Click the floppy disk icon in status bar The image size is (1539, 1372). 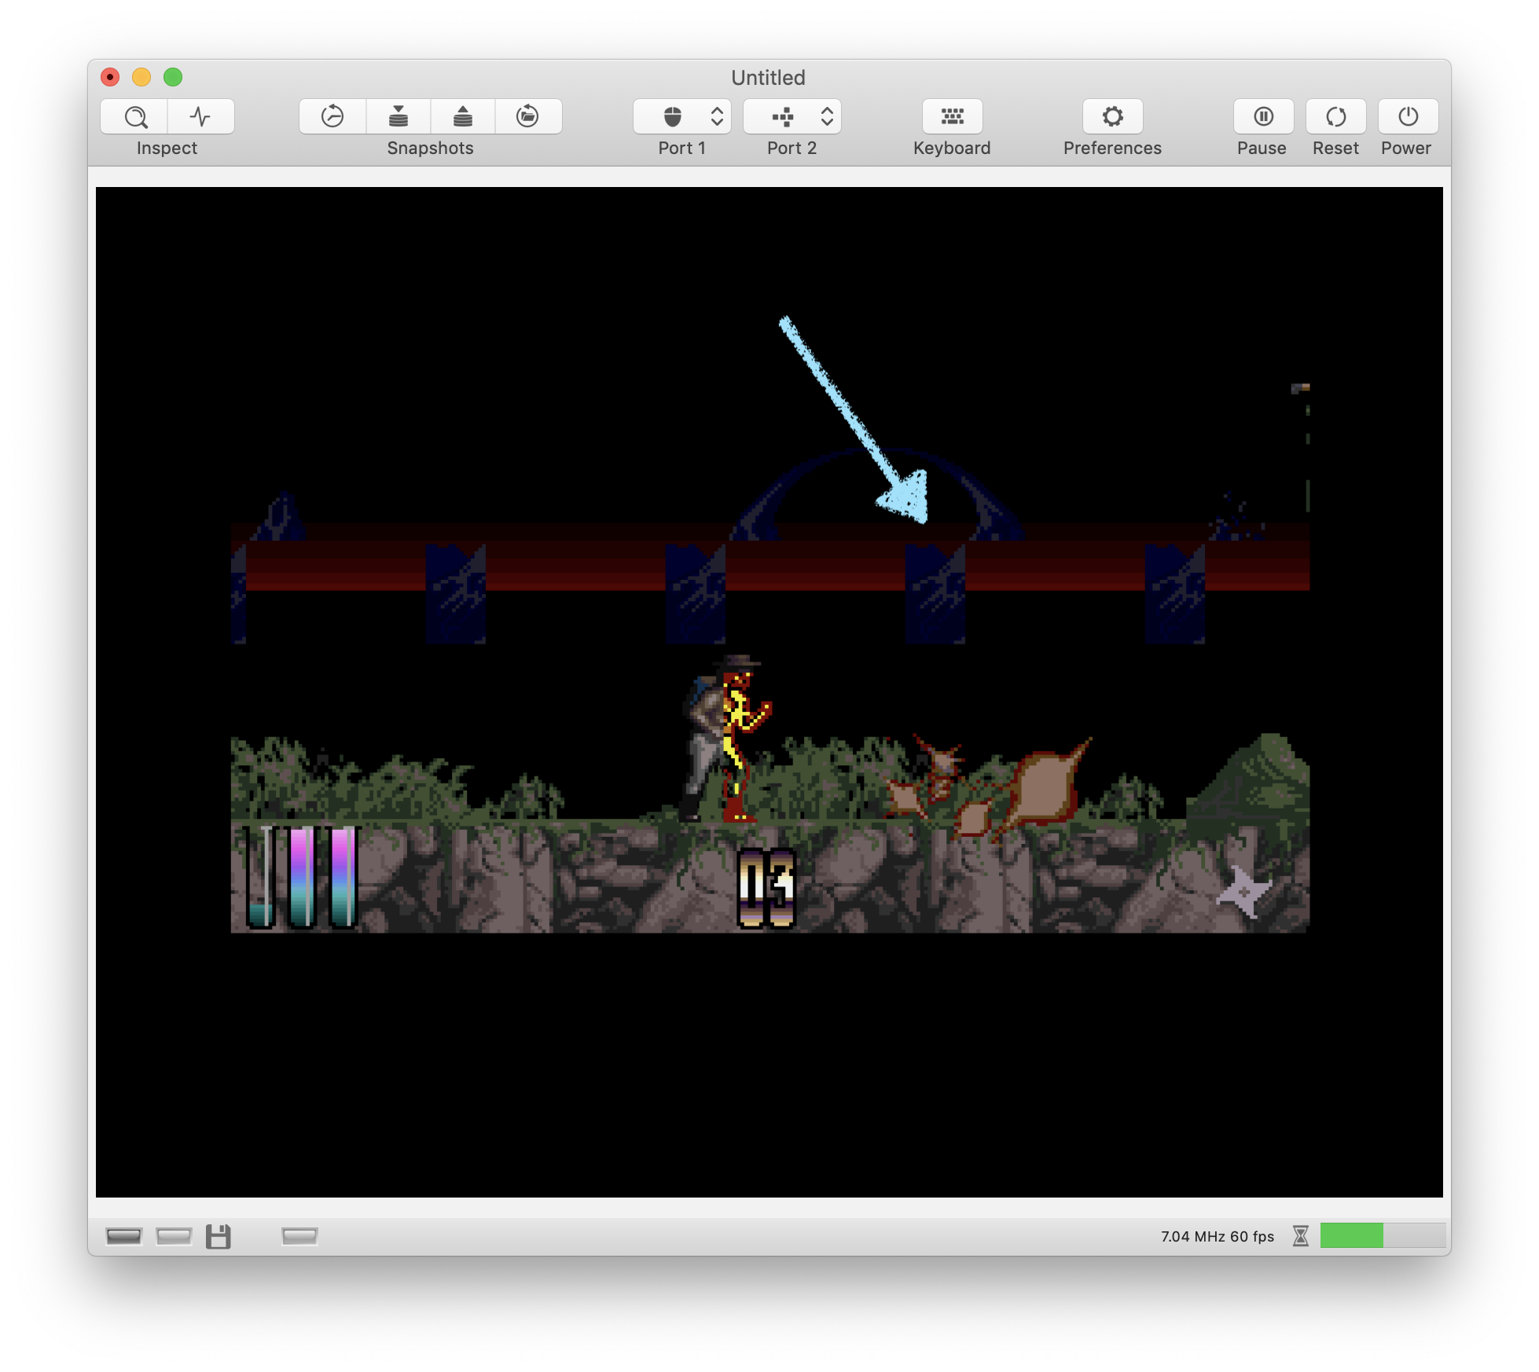[219, 1236]
